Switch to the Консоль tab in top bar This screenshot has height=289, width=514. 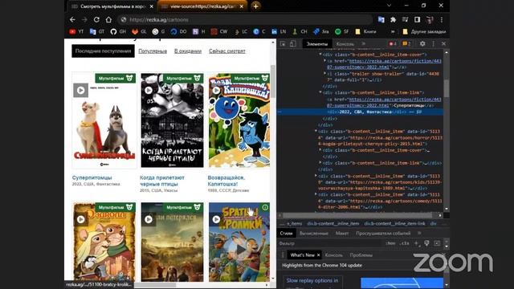click(345, 44)
